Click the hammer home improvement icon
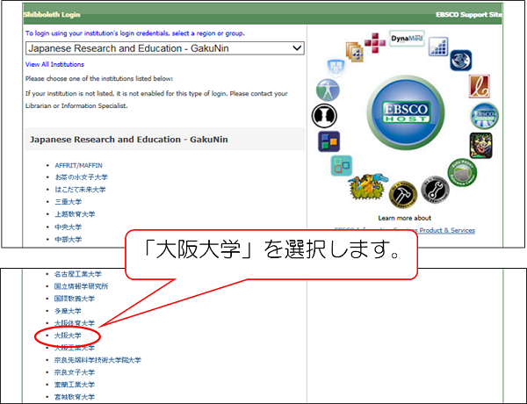Viewport: 527px width, 404px height. 402,195
